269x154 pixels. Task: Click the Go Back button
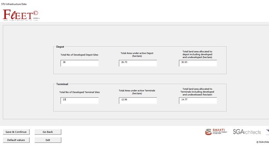[x=48, y=132]
